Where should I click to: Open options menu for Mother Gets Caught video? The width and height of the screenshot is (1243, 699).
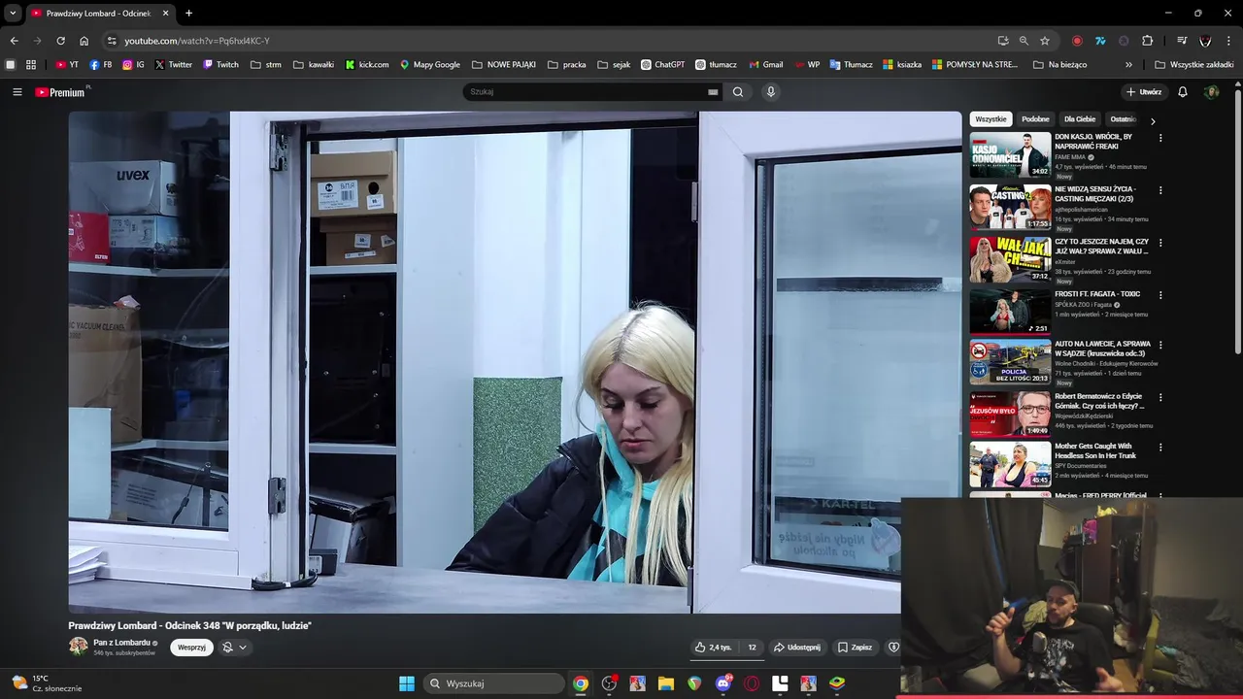click(1160, 448)
